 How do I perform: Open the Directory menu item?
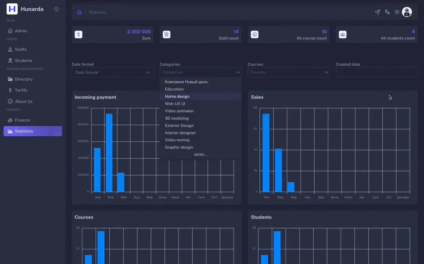(x=33, y=79)
